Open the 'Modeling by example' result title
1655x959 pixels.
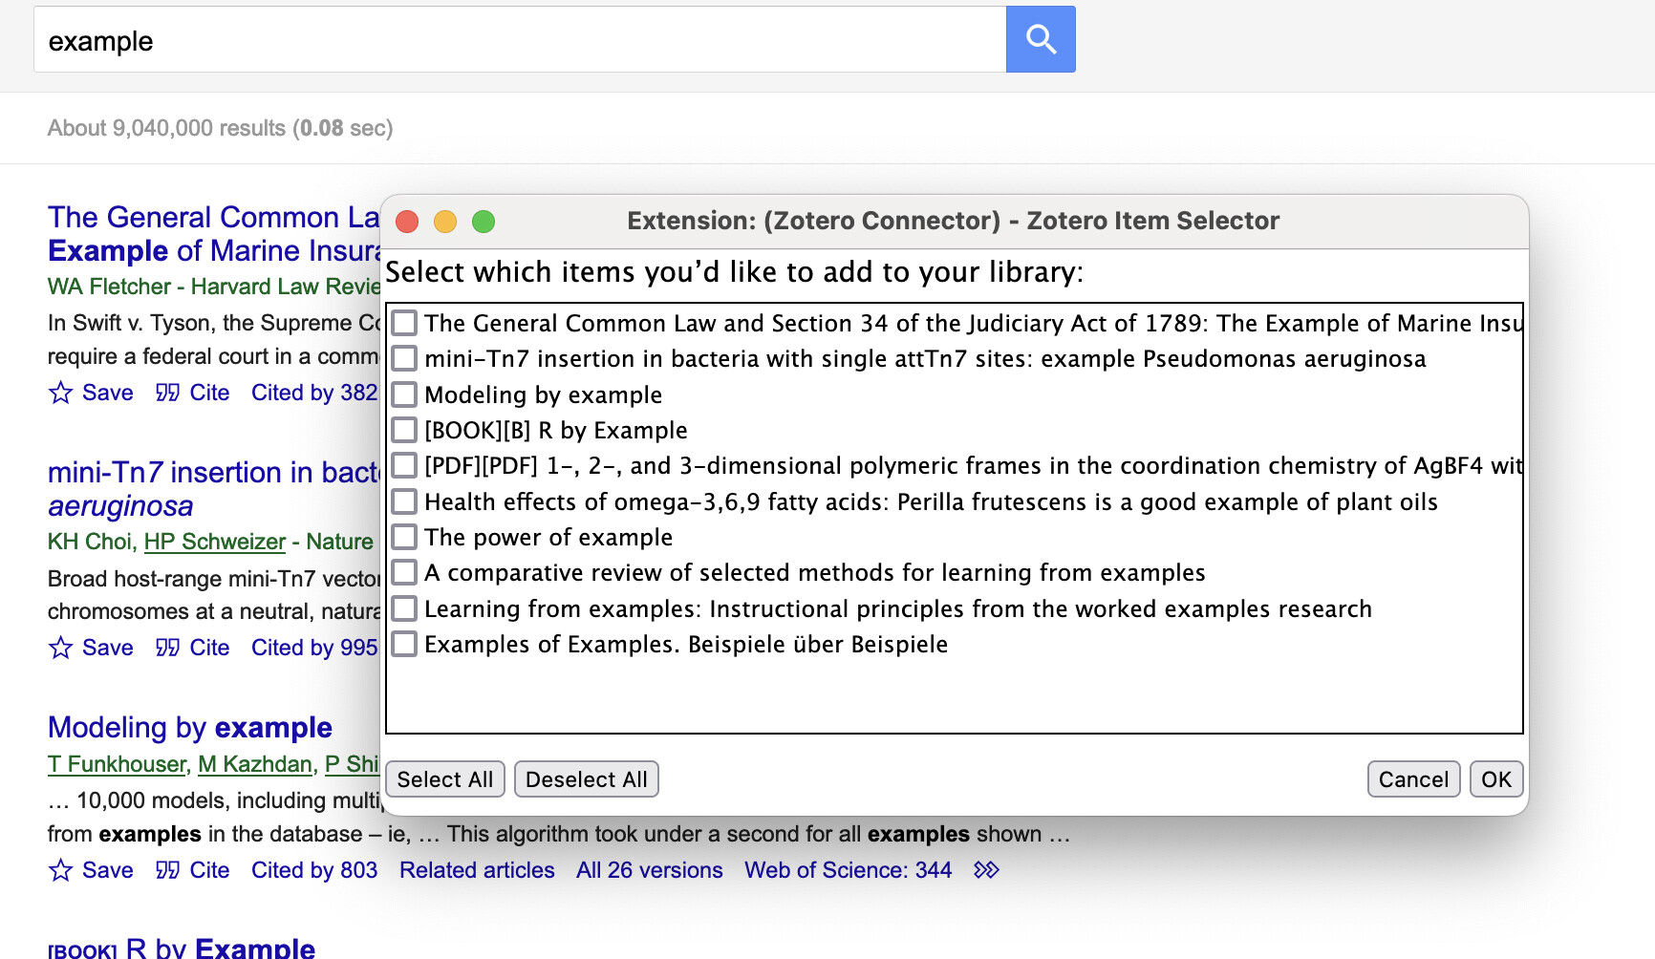(190, 728)
